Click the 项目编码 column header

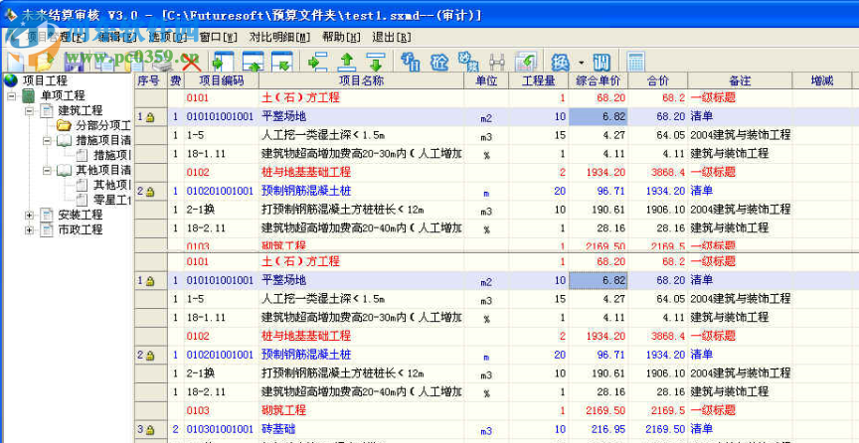222,81
